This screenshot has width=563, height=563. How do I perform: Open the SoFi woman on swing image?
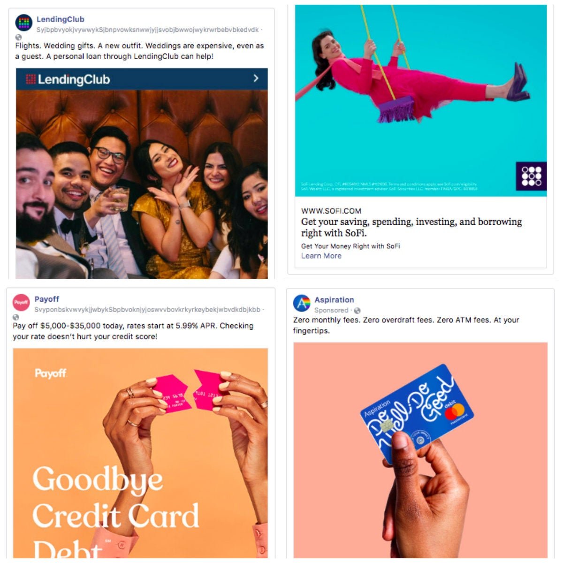coord(421,100)
